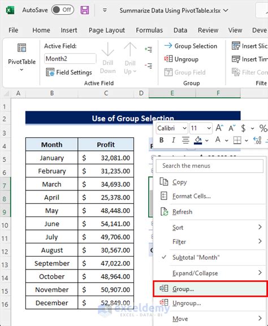The height and width of the screenshot is (326, 268).
Task: Click Insert Timeline
Action: 250,59
